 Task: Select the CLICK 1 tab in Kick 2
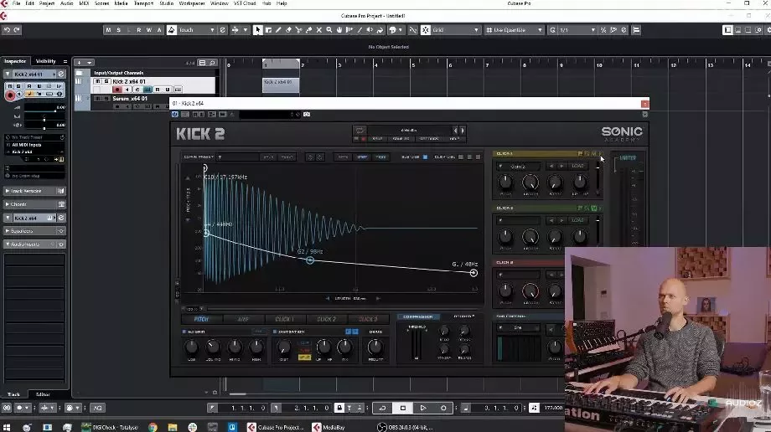[284, 319]
